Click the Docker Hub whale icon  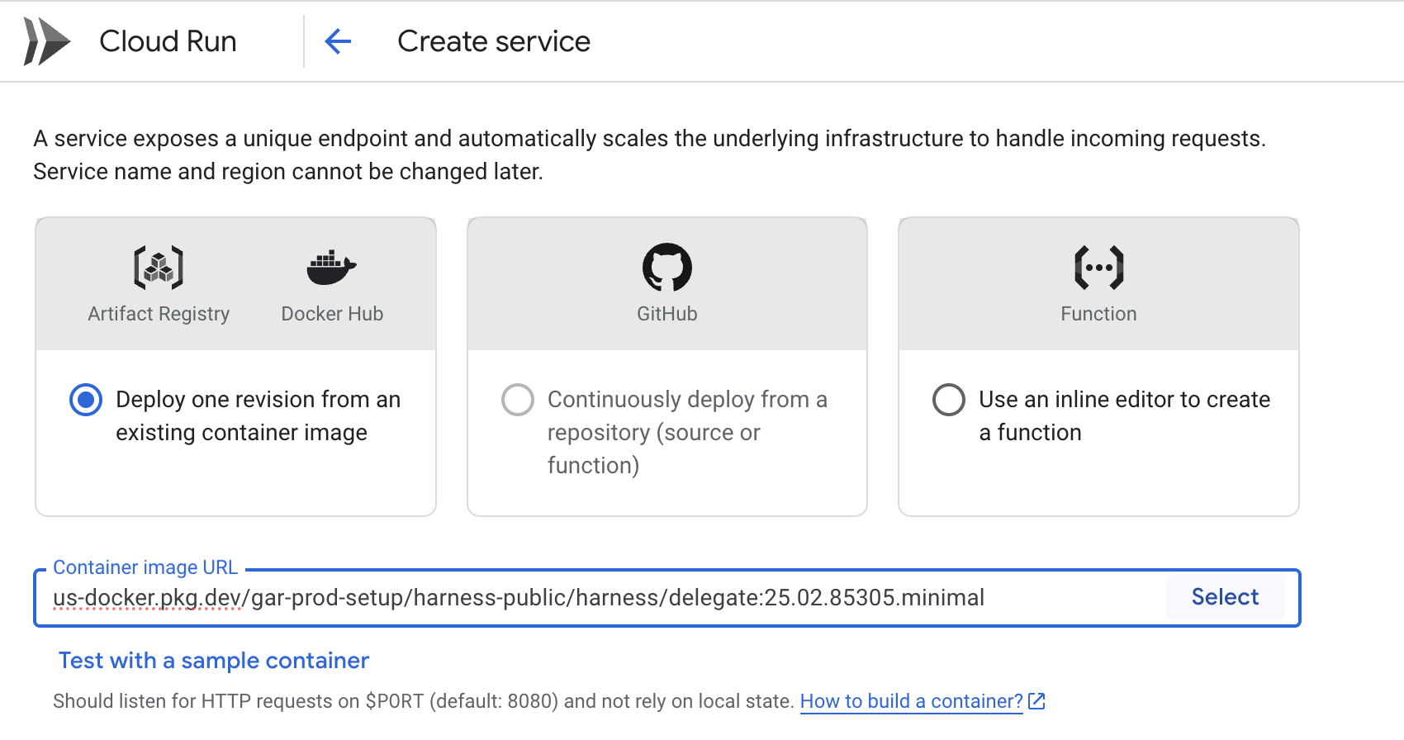(331, 268)
